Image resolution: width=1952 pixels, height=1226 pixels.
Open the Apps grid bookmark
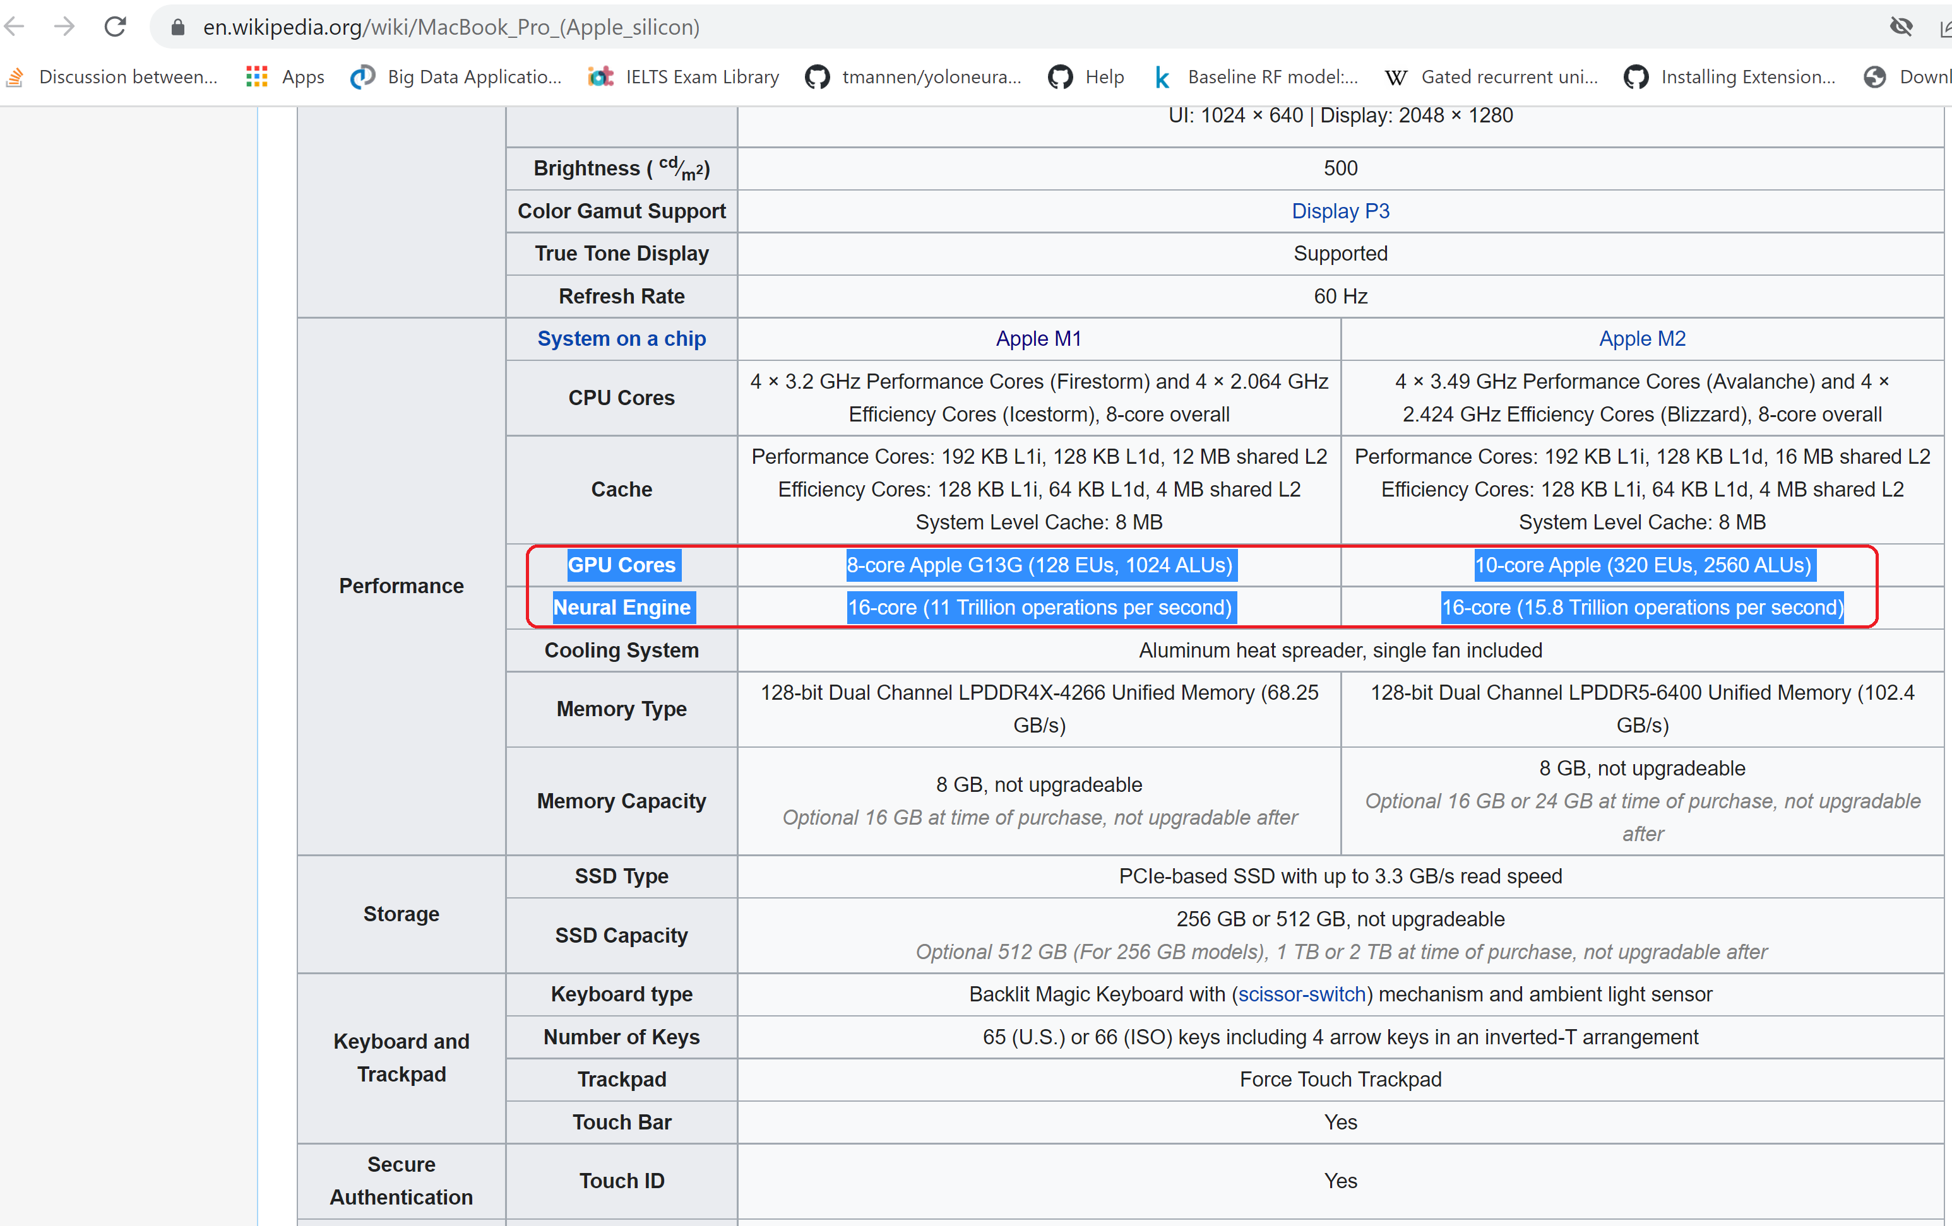click(x=285, y=77)
